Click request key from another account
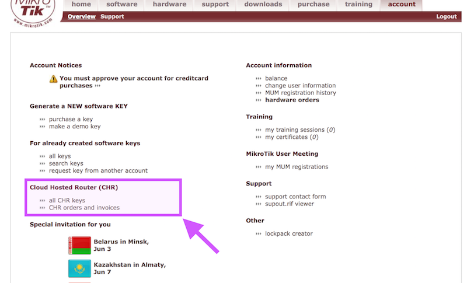467x283 pixels. 98,170
